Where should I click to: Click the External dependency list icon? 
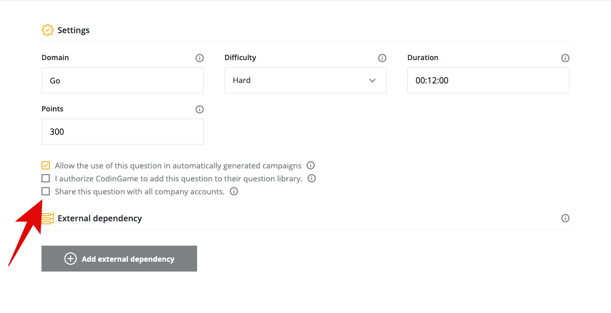click(48, 218)
